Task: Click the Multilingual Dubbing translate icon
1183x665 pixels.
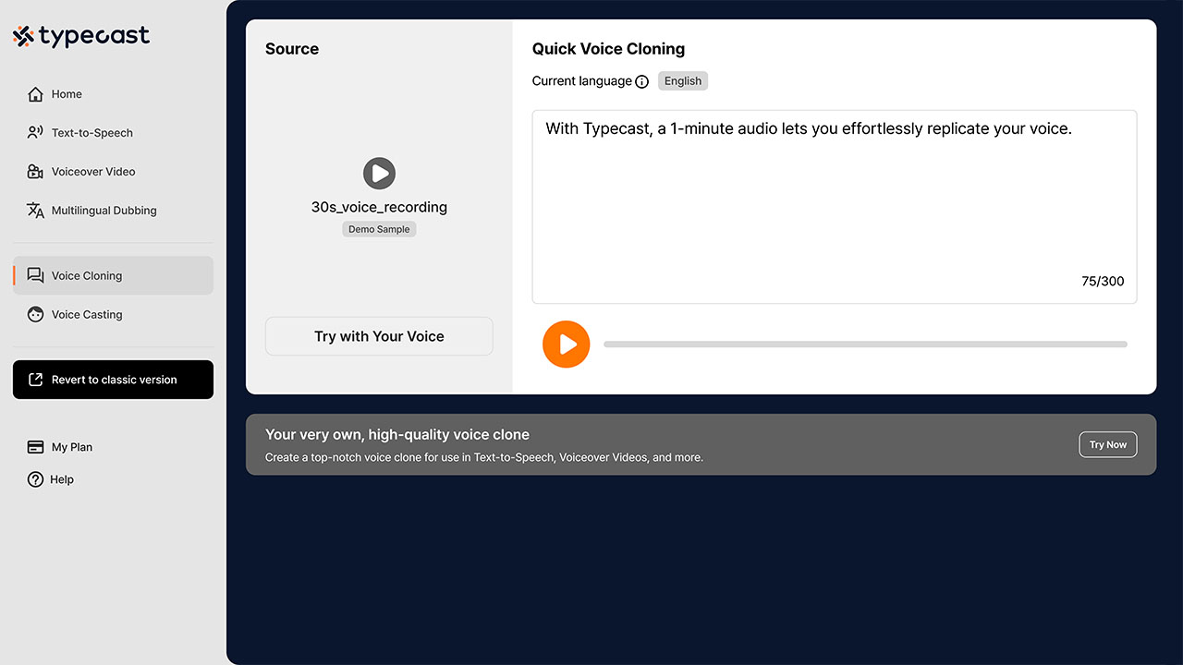Action: point(35,211)
